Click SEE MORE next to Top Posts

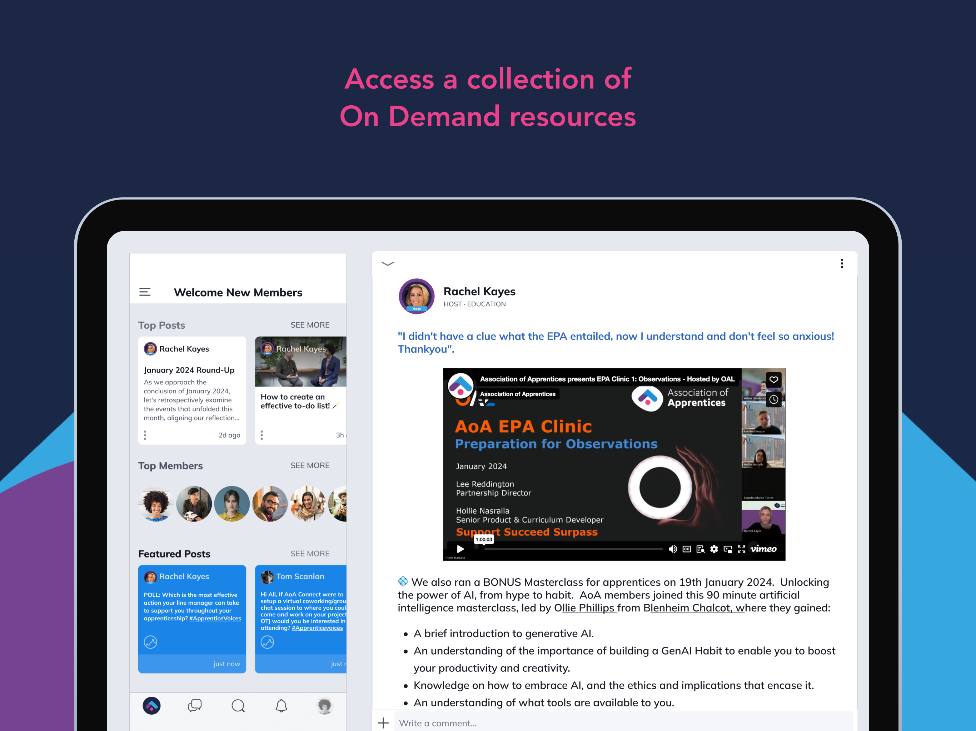[x=310, y=325]
